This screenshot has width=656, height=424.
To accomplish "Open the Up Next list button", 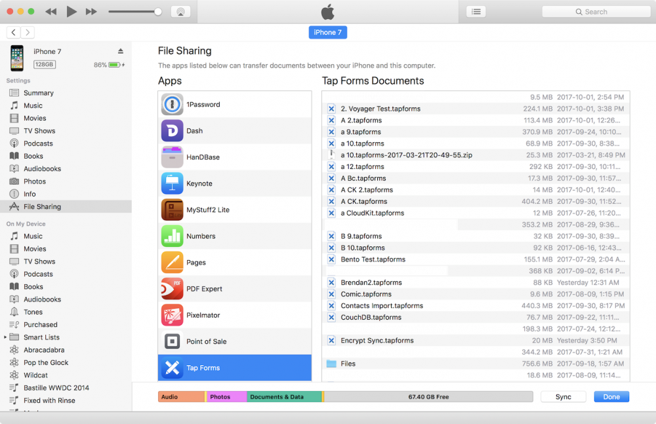I will click(476, 12).
